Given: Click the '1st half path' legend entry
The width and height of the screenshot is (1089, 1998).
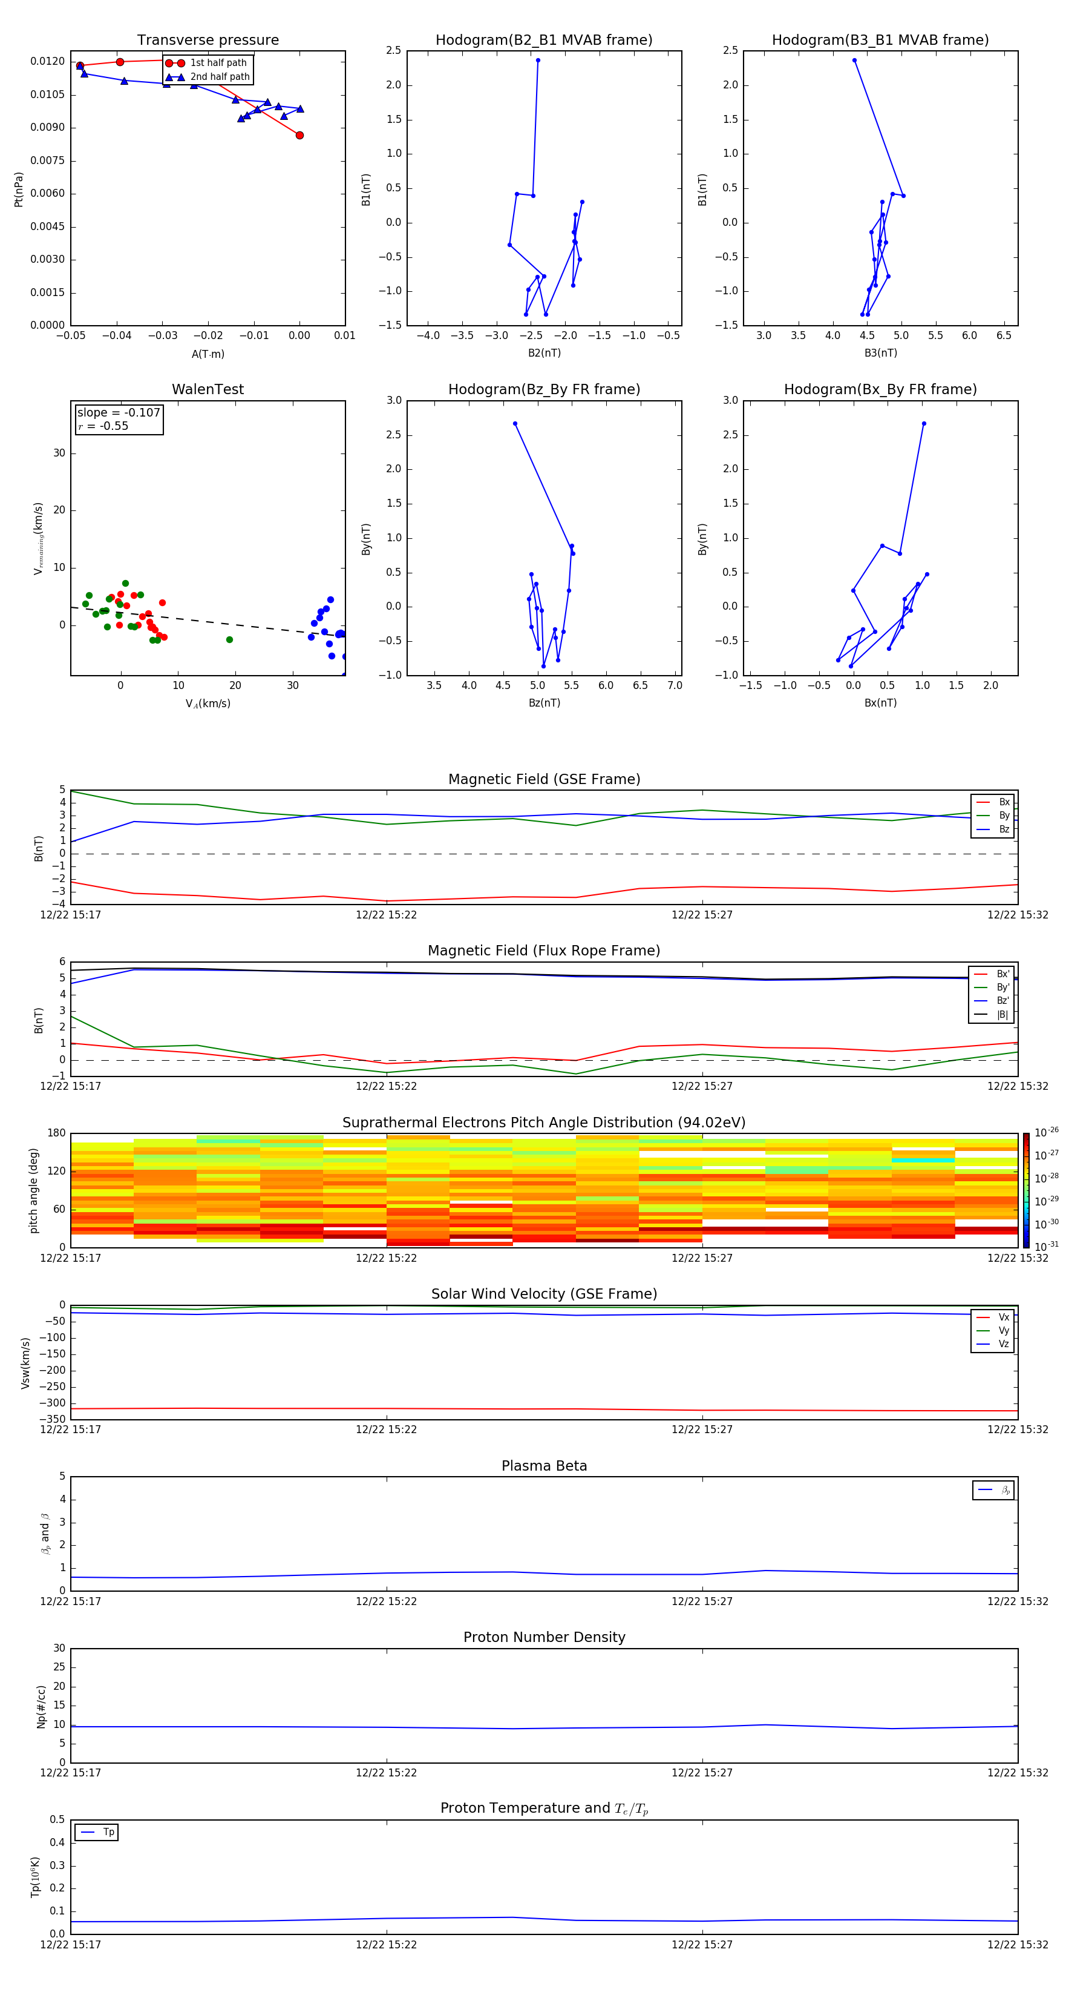Looking at the screenshot, I should 206,63.
